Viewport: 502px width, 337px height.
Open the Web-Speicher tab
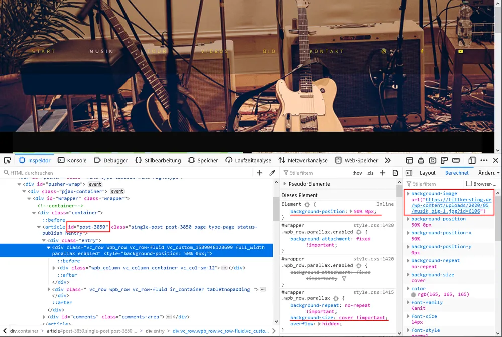pos(356,160)
